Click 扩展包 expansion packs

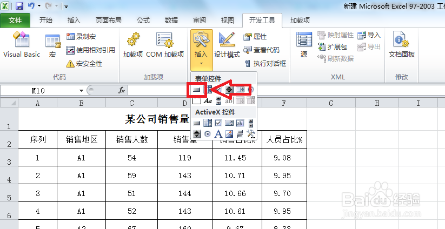point(333,47)
